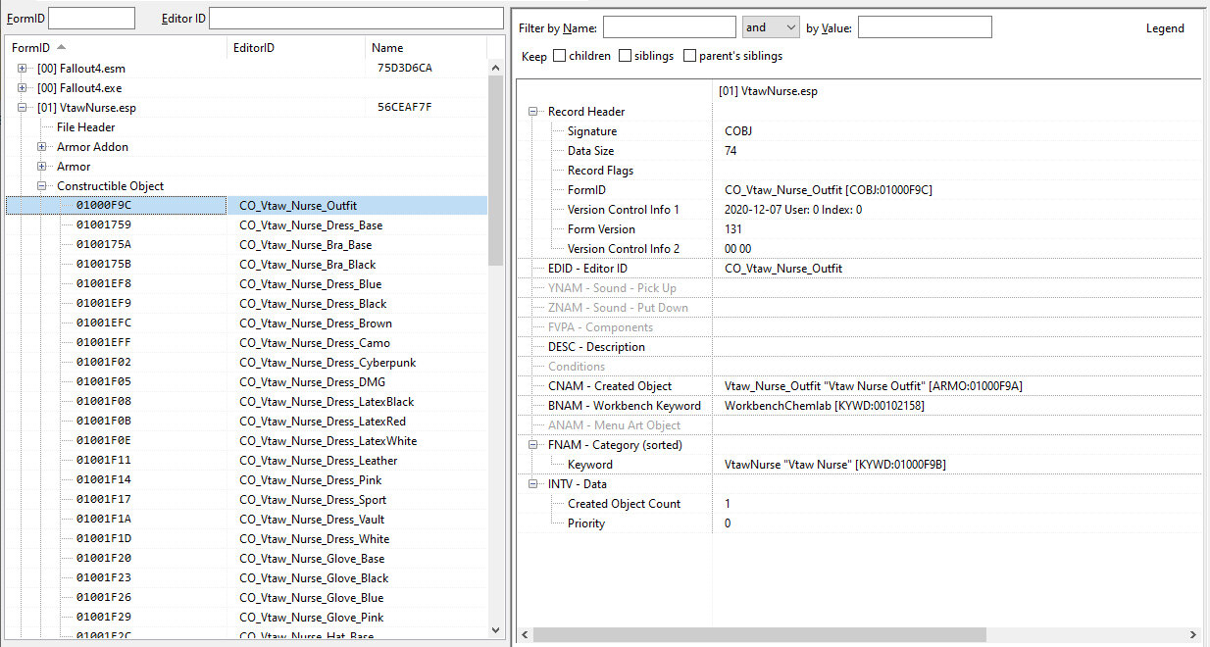Select record CO_Vtaw_Nurse_Dress_Cyberpunk
This screenshot has height=647, width=1210.
pyautogui.click(x=246, y=363)
